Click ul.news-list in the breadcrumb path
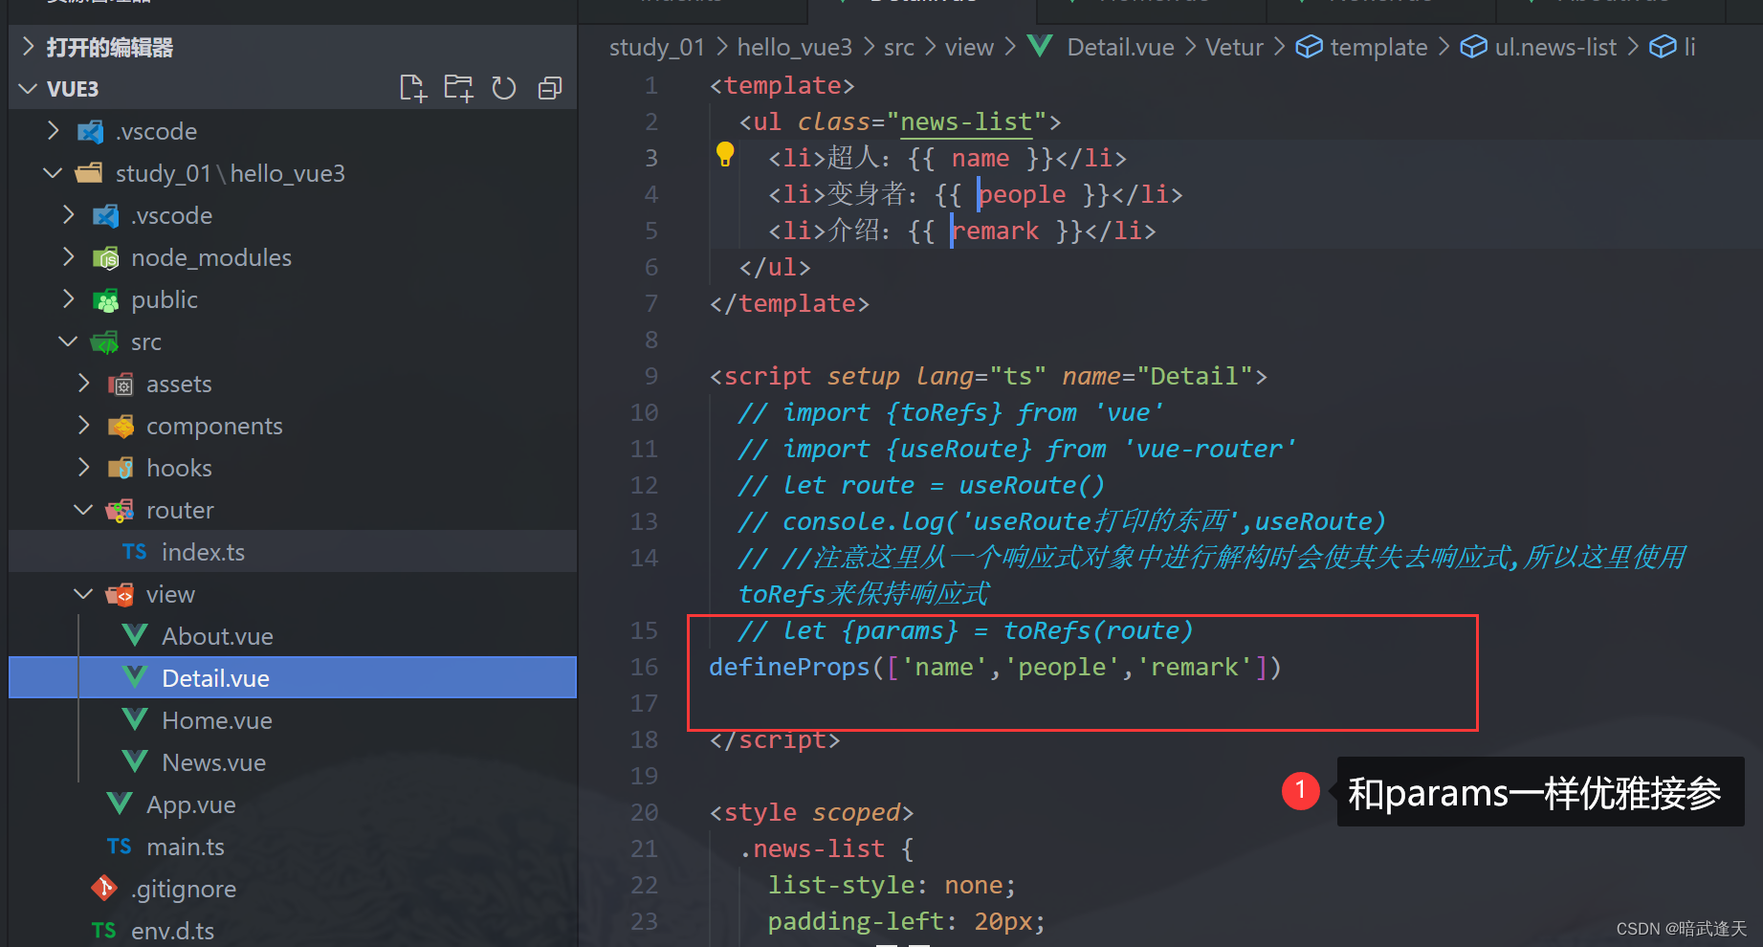Screen dimensions: 1763x947 pyautogui.click(x=1555, y=47)
